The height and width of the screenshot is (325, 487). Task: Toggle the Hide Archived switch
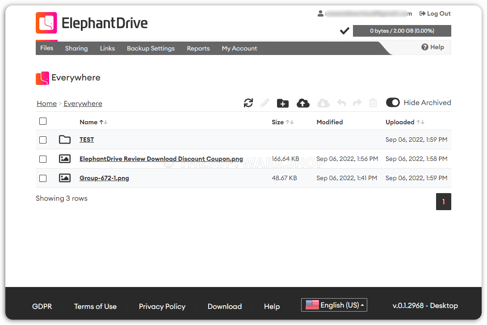[x=393, y=102]
